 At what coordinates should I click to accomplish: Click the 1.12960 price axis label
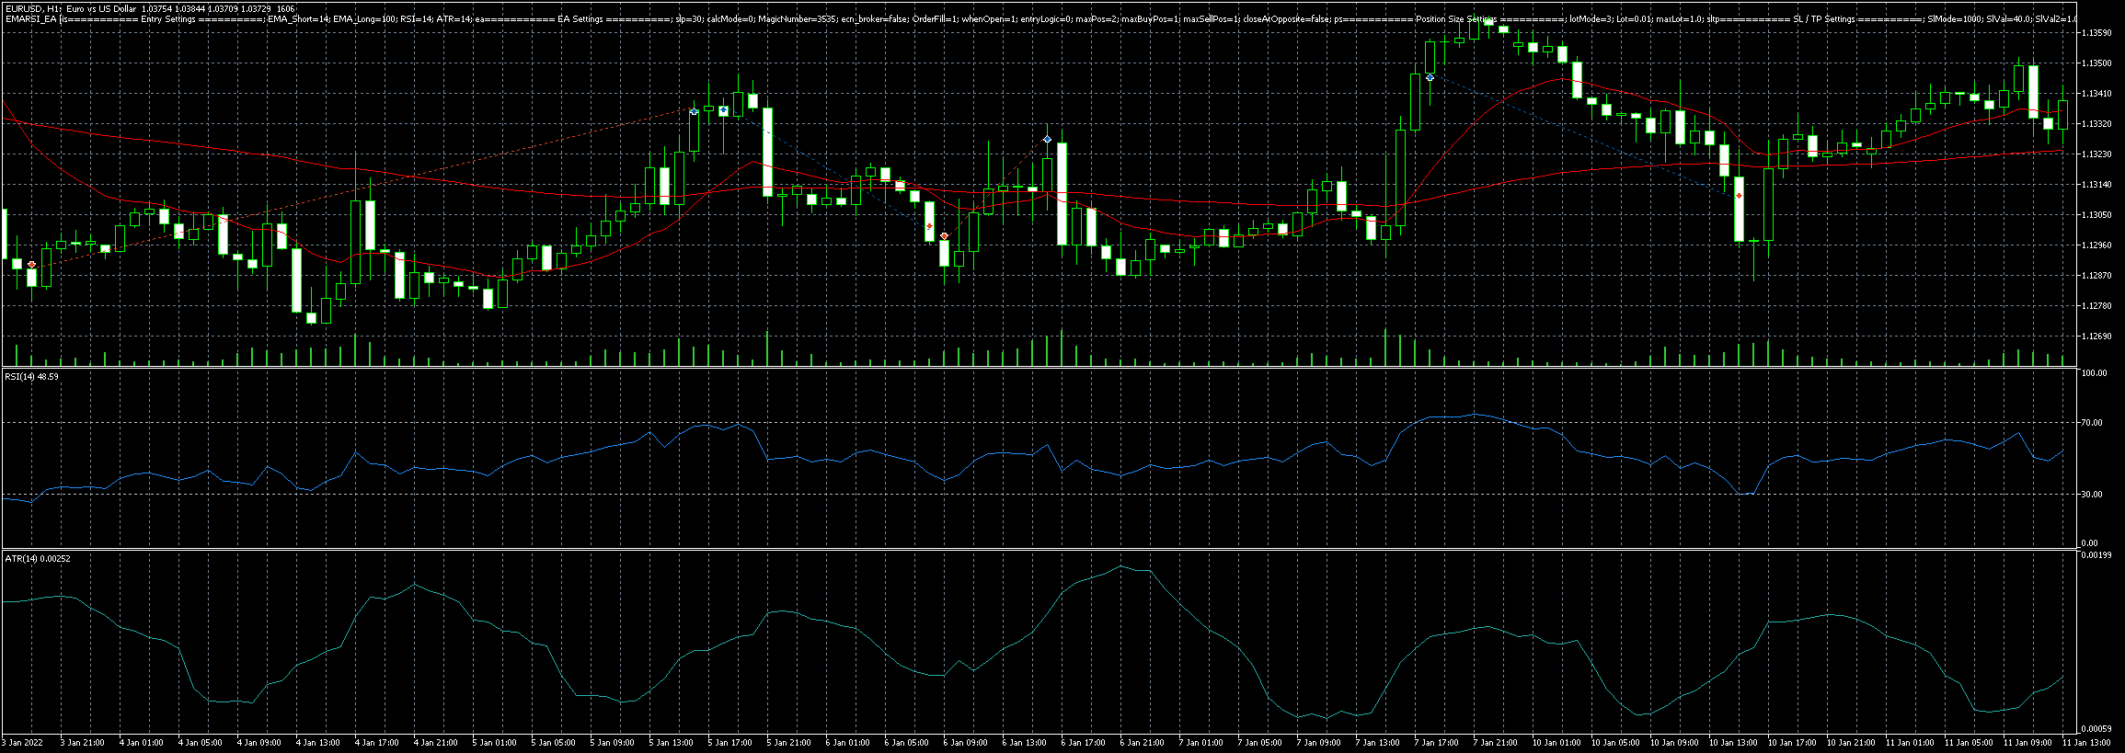pyautogui.click(x=2097, y=245)
